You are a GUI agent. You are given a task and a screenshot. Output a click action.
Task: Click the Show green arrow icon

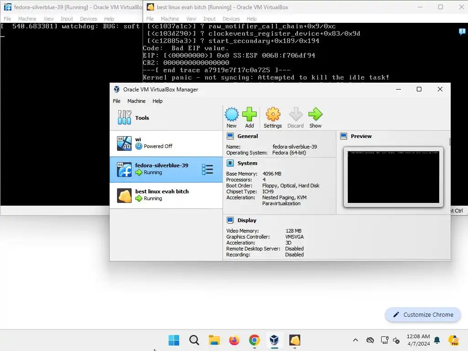[x=315, y=117]
